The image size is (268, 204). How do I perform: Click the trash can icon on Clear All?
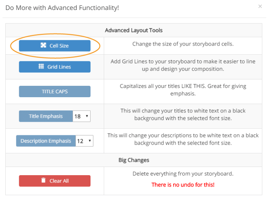pos(43,181)
